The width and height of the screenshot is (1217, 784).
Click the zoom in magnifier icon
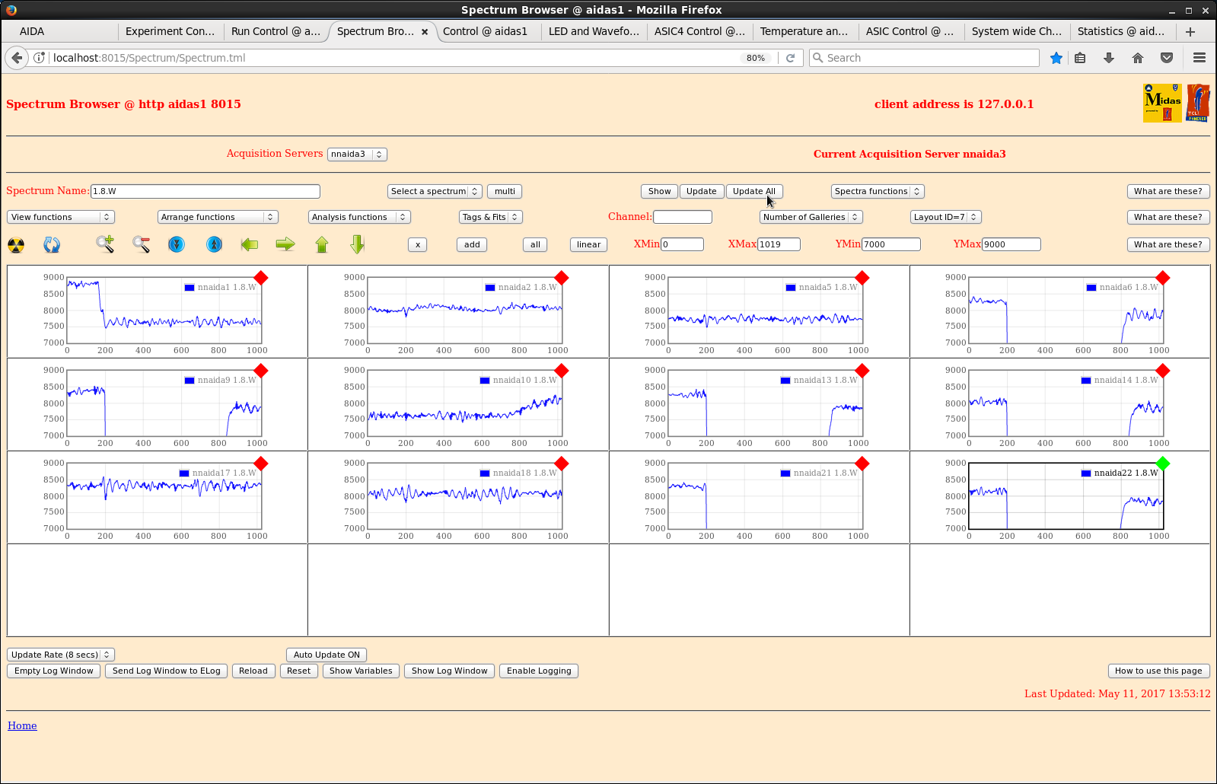(x=105, y=244)
